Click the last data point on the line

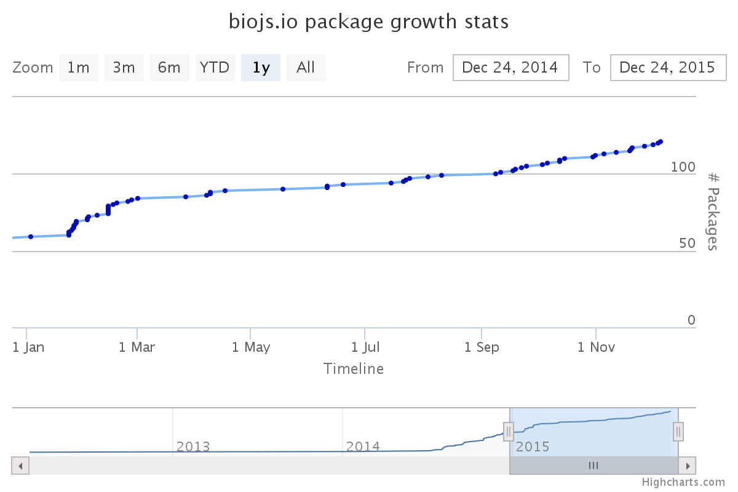(x=661, y=141)
